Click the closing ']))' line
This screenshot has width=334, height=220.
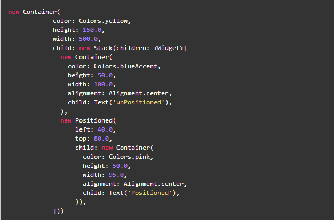[58, 211]
